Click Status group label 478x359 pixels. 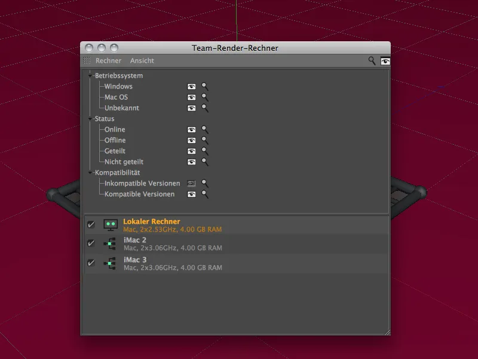point(104,118)
